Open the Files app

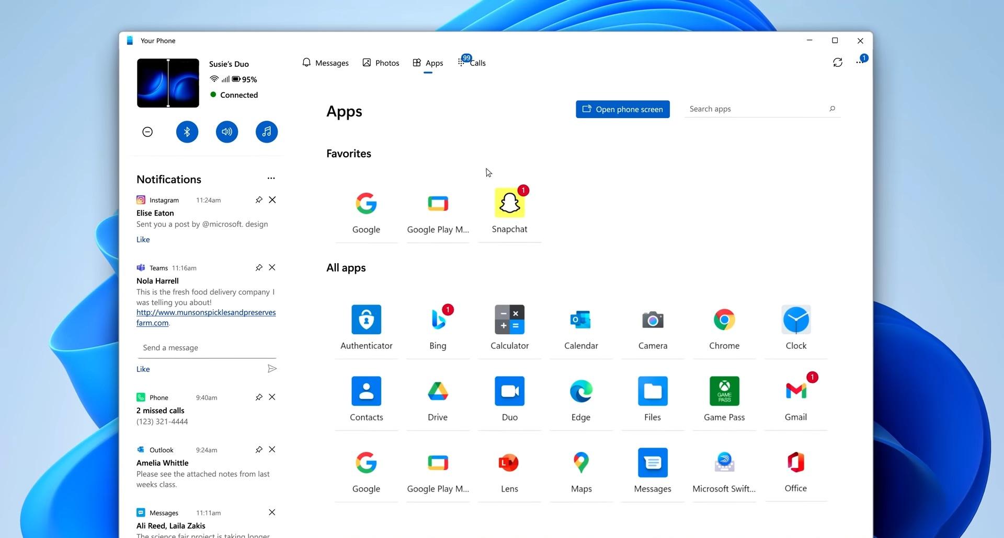click(653, 399)
